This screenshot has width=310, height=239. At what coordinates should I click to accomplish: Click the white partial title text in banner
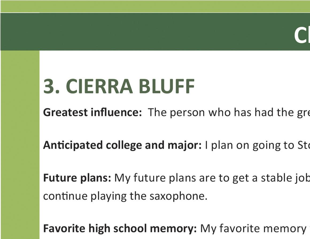click(x=302, y=35)
